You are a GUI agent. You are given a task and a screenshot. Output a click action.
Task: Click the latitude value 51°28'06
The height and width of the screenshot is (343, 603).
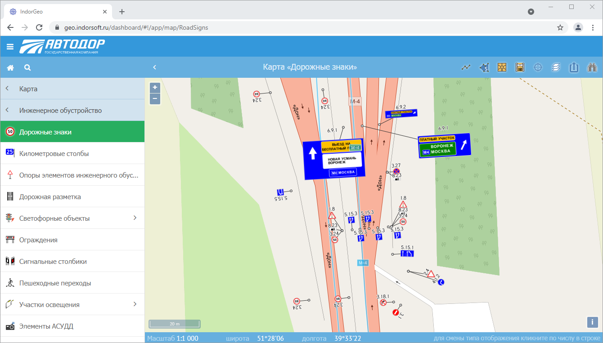270,338
